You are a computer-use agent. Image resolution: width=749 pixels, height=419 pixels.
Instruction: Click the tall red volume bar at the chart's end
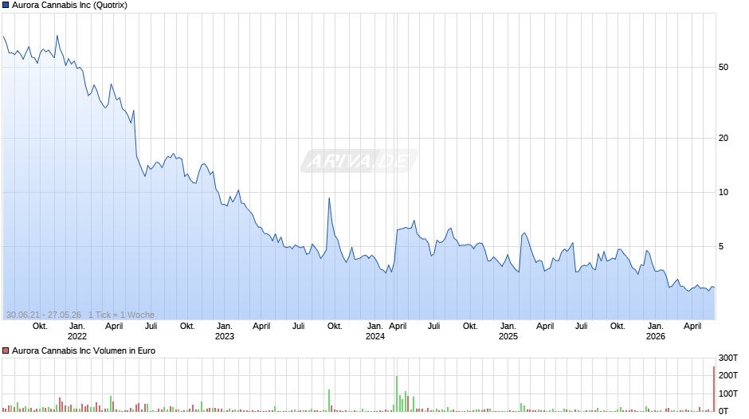pyautogui.click(x=714, y=389)
